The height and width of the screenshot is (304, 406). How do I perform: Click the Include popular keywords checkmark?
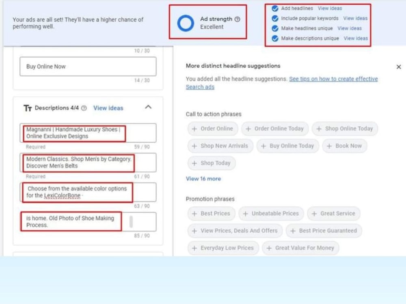[x=275, y=18]
